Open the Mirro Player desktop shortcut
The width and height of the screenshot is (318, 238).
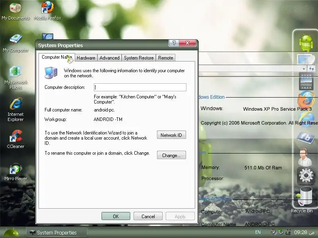[16, 172]
